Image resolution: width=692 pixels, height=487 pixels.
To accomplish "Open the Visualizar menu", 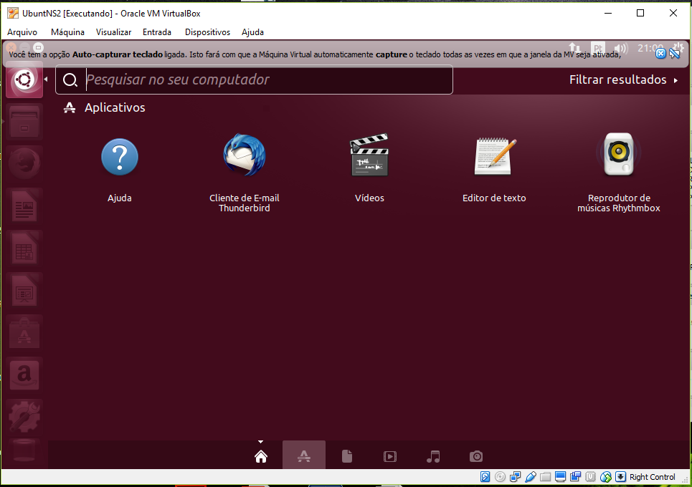I will pos(113,32).
